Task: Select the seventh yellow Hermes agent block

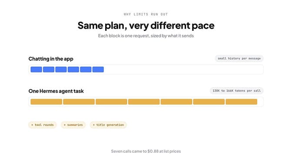Action: pyautogui.click(x=242, y=102)
